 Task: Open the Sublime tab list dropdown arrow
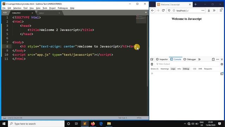(x=146, y=13)
